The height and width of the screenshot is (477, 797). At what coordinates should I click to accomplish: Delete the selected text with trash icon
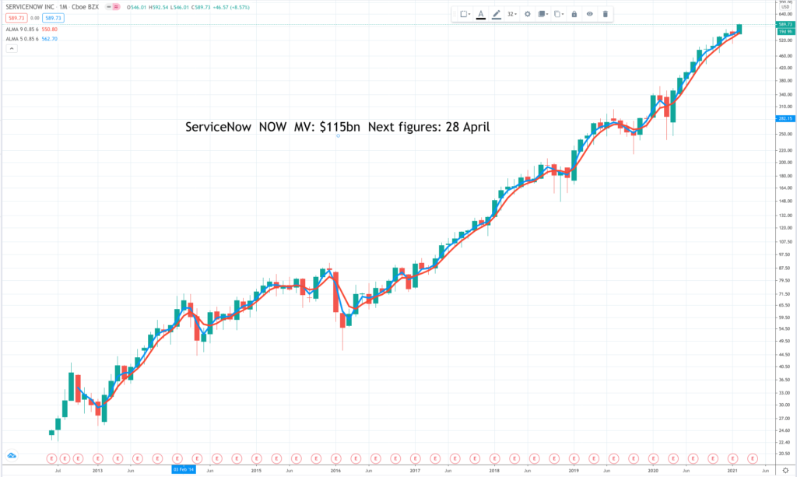pos(605,14)
